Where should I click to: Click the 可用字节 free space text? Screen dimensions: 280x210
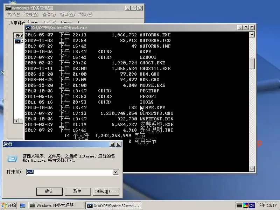coord(146,141)
